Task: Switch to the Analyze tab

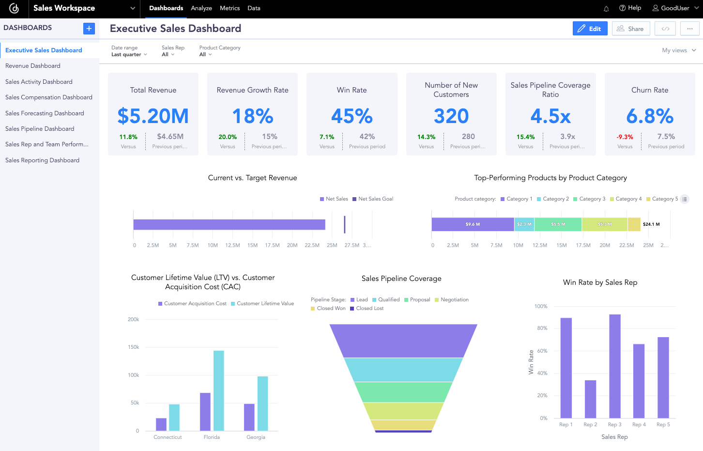Action: click(201, 8)
